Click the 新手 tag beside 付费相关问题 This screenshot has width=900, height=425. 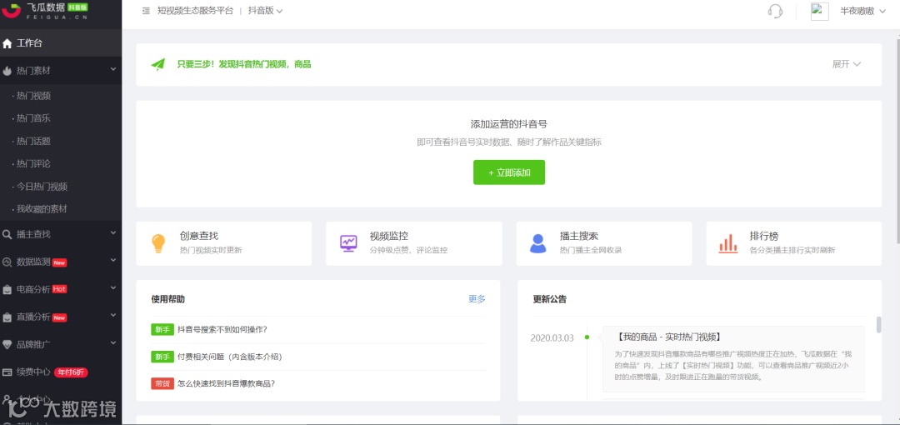pyautogui.click(x=162, y=357)
